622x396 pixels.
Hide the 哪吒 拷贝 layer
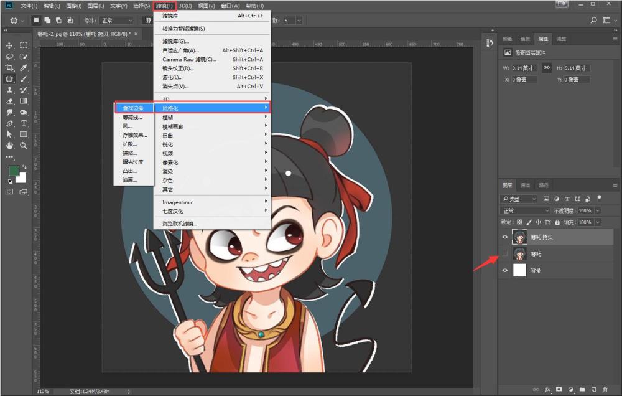pos(505,237)
